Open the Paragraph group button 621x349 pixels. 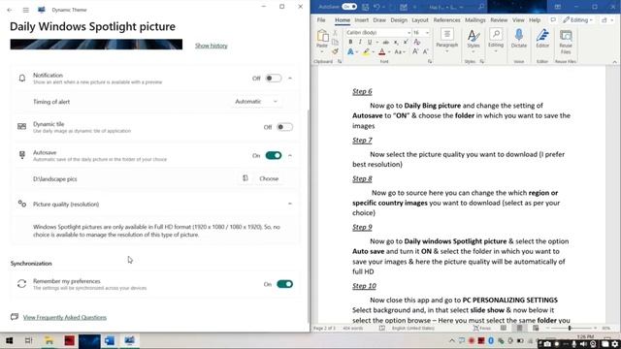(446, 41)
